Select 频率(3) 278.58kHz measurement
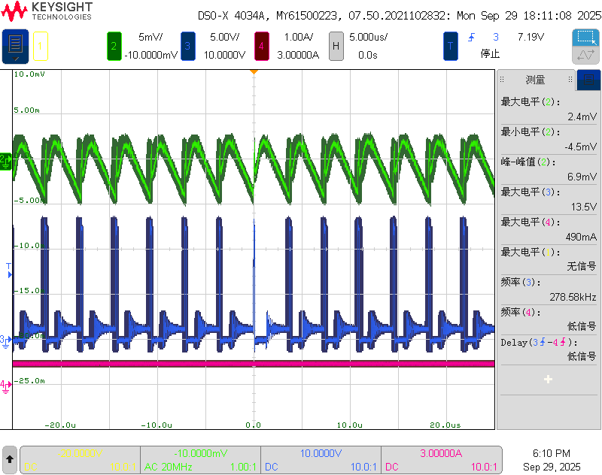Screen dimensions: 602x475 [548, 289]
